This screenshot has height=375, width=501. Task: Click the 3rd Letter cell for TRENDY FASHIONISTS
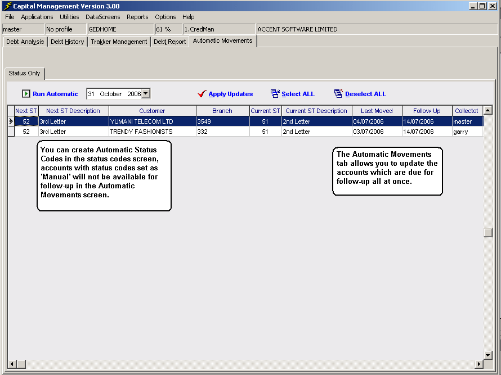click(x=74, y=132)
